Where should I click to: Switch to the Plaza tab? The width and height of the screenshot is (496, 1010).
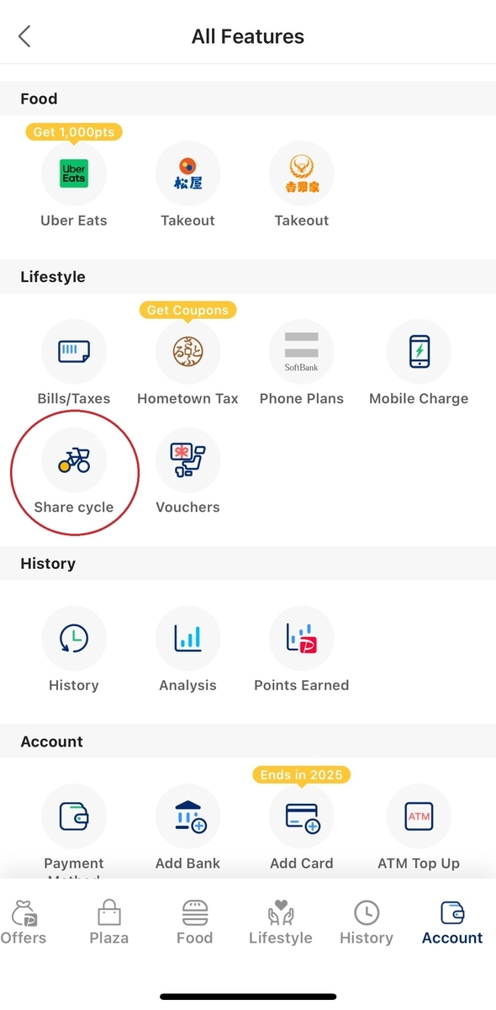point(109,922)
